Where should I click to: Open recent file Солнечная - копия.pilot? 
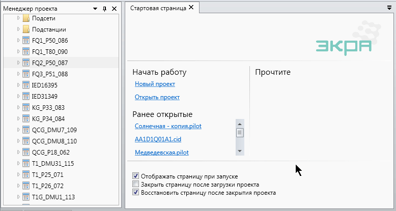click(168, 126)
